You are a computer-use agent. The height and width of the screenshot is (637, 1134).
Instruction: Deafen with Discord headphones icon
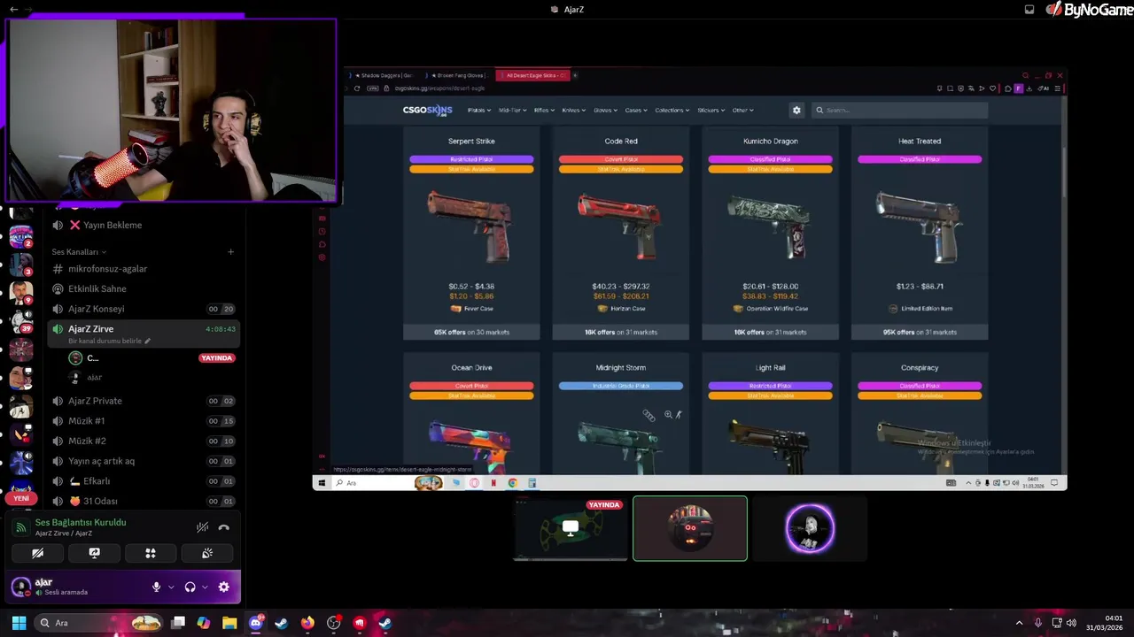tap(190, 587)
